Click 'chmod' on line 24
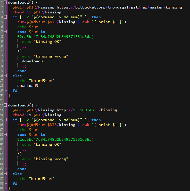The width and height of the screenshot is (190, 191). click(x=18, y=115)
